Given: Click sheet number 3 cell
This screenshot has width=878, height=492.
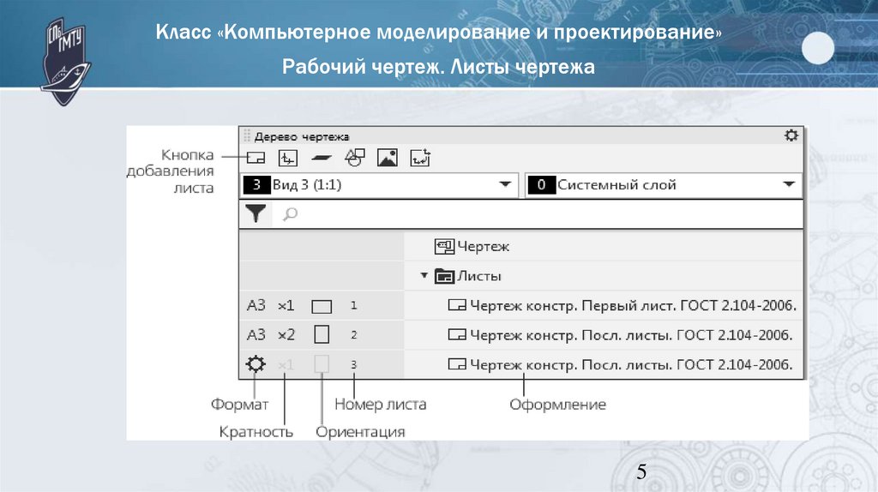Looking at the screenshot, I should point(354,365).
